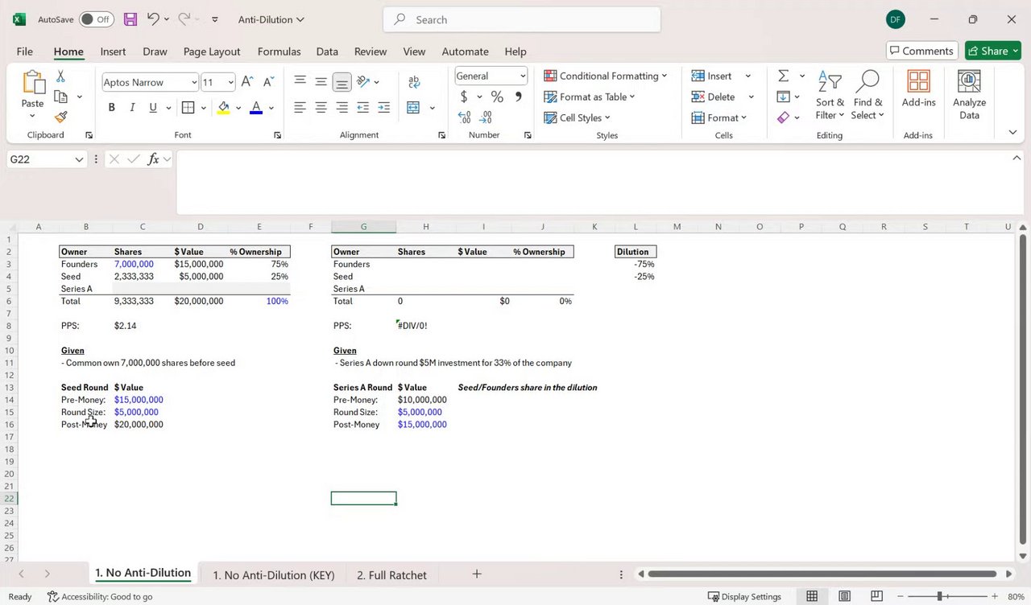Viewport: 1031px width, 605px height.
Task: Open the Insert Function fx dialog
Action: pyautogui.click(x=153, y=159)
